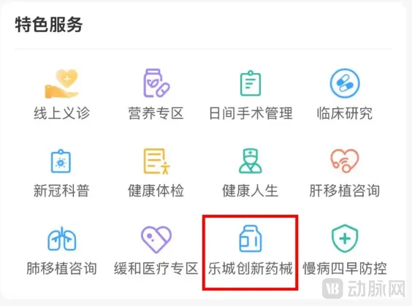
Task: Open the 肺移植咨询 lungs icon
Action: [x=62, y=239]
